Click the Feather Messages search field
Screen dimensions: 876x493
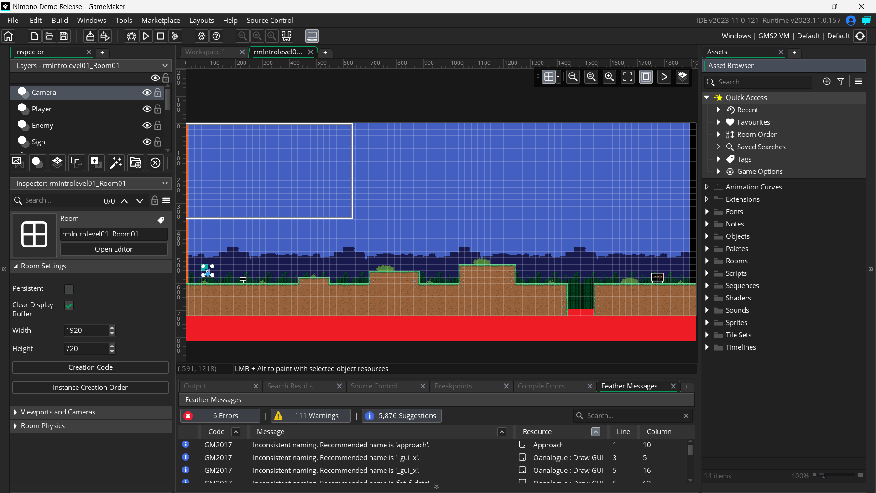(632, 416)
